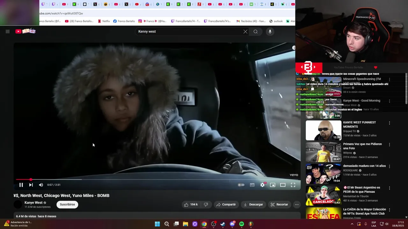Open Spotify from the taskbar
Image resolution: width=408 pixels, height=229 pixels.
tap(242, 224)
